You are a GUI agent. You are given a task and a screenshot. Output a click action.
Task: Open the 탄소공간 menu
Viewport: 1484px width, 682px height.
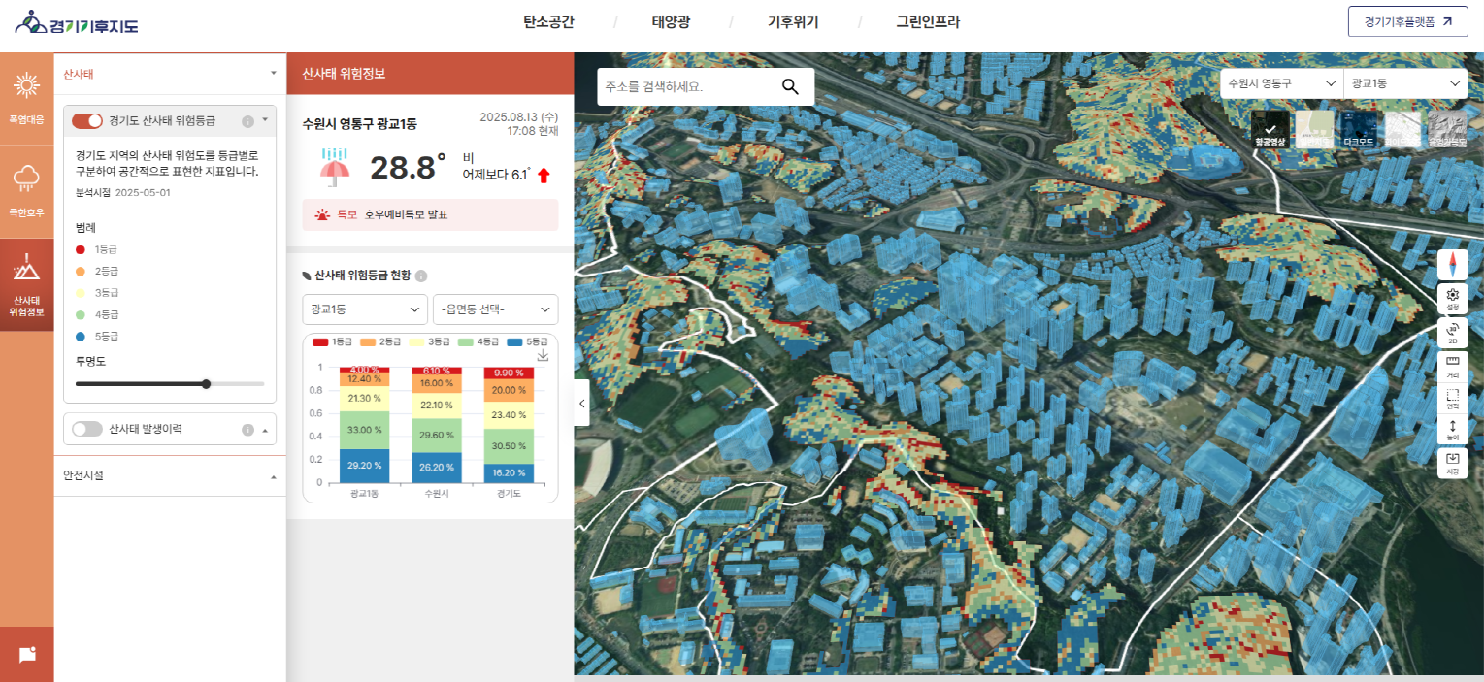549,21
